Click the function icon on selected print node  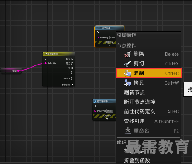(x=98, y=28)
